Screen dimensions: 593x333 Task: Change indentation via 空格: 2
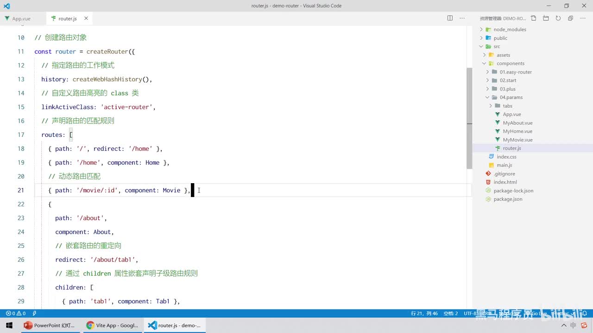450,314
